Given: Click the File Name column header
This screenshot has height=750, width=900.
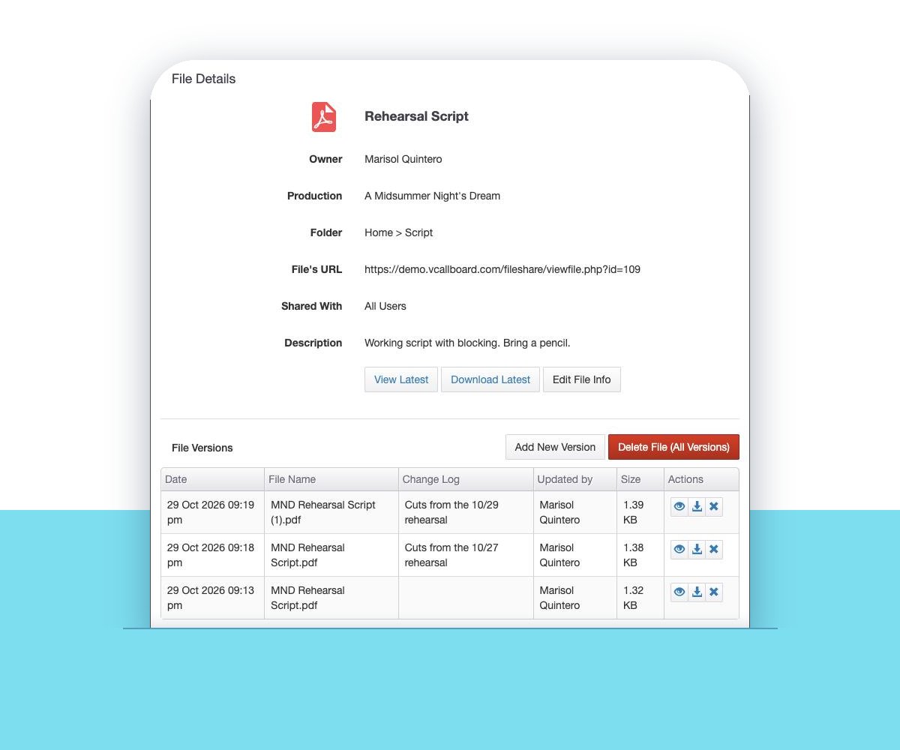Looking at the screenshot, I should [331, 479].
